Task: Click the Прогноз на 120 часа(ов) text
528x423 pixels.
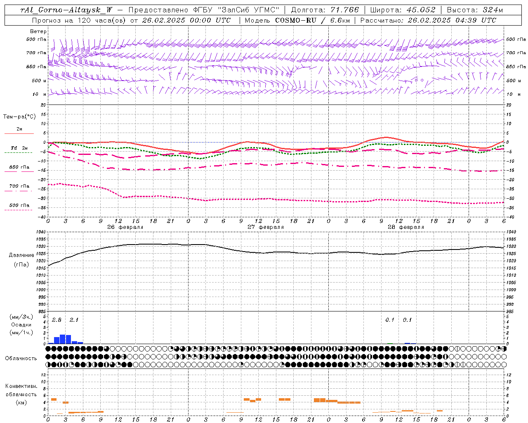Action: [80, 20]
